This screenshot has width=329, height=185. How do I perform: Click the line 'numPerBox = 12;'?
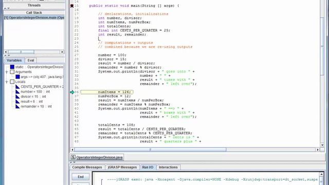(114, 96)
